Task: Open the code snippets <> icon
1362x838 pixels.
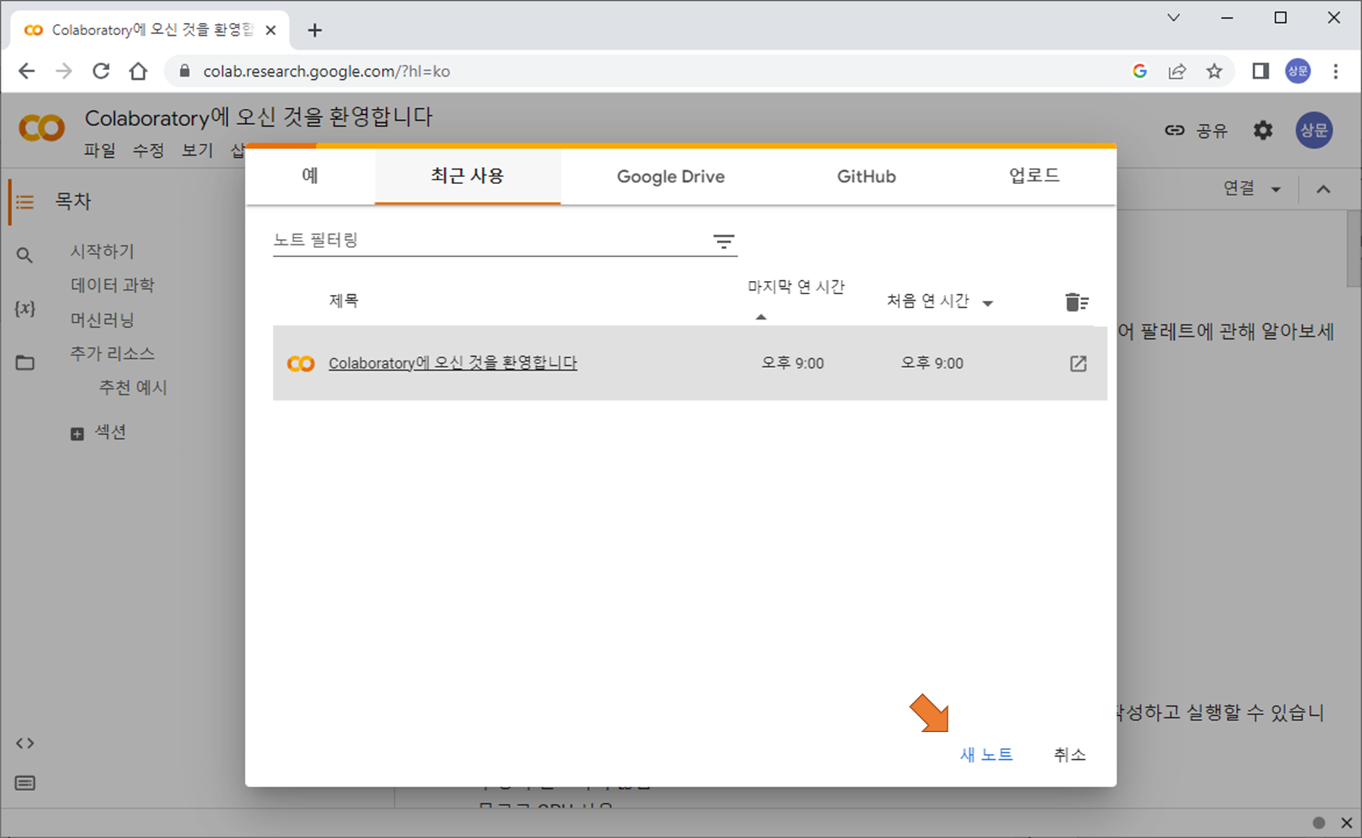Action: click(x=25, y=743)
